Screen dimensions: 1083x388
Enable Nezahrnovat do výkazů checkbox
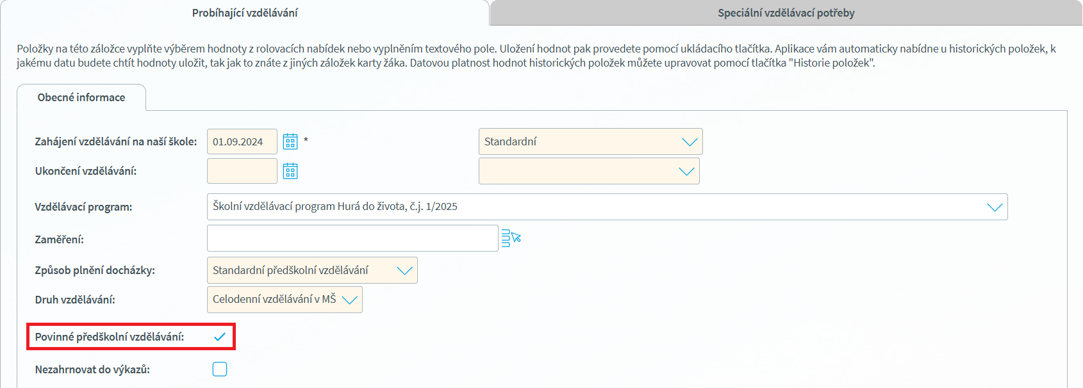[x=220, y=369]
